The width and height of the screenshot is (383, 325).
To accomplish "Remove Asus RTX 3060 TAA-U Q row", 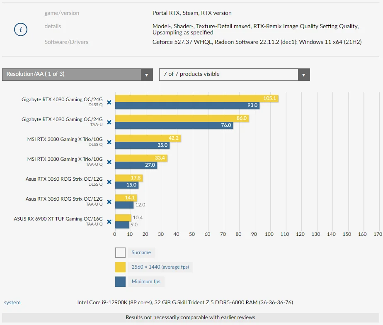I will pyautogui.click(x=109, y=202).
